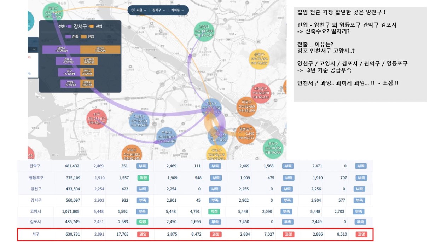Select the purple 양천구 -10,943명 bar

(x=62, y=50)
